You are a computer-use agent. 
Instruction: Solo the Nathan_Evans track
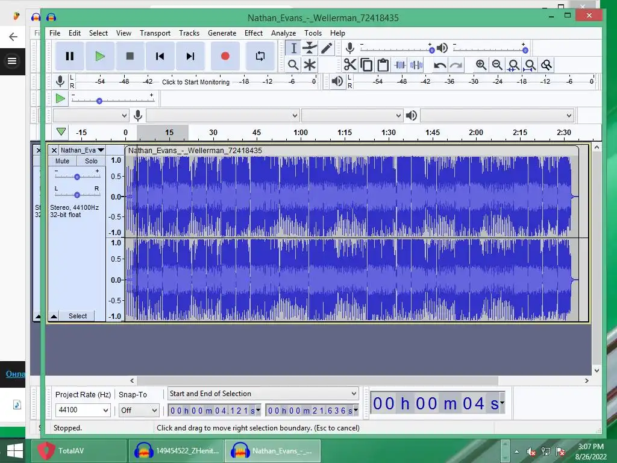pos(91,161)
